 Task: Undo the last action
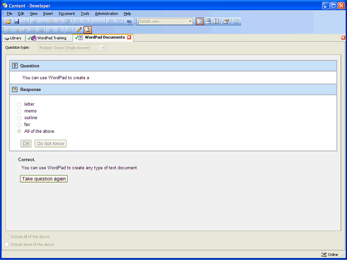point(78,22)
